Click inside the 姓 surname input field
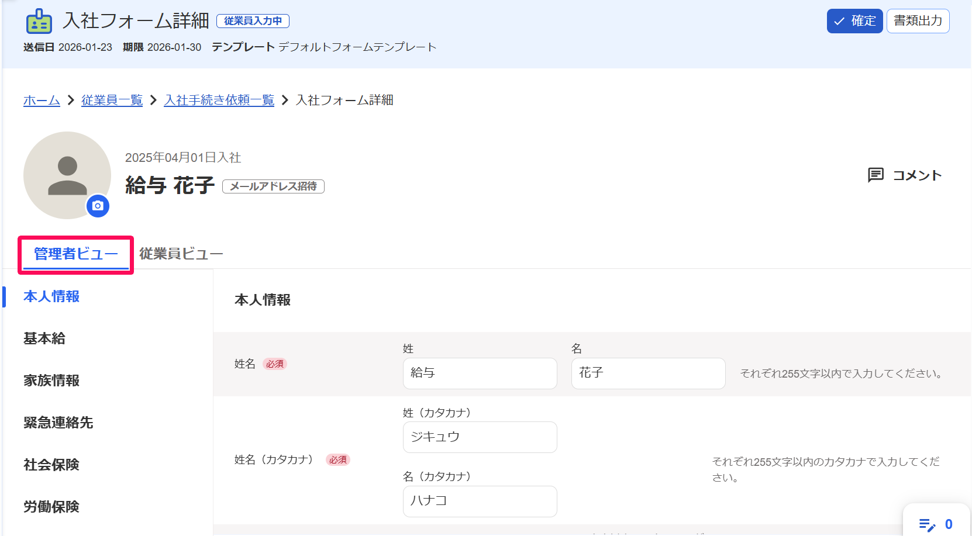 (x=480, y=373)
